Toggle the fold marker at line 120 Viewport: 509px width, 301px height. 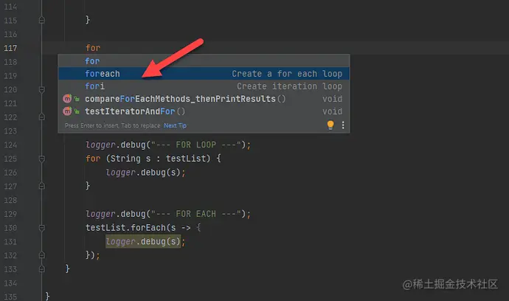(x=41, y=89)
